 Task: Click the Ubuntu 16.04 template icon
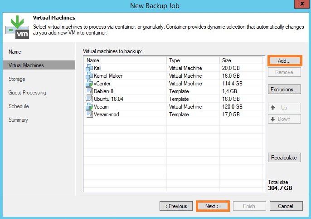click(x=89, y=99)
